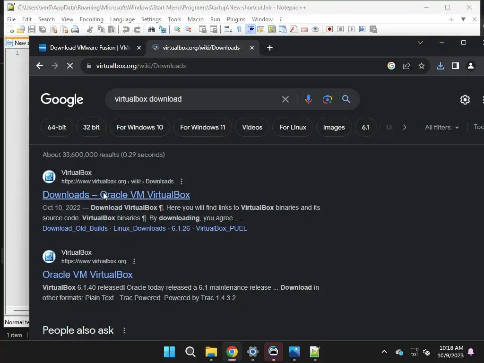This screenshot has width=484, height=363.
Task: Open the Oracle VM VirtualBox result link
Action: (87, 275)
